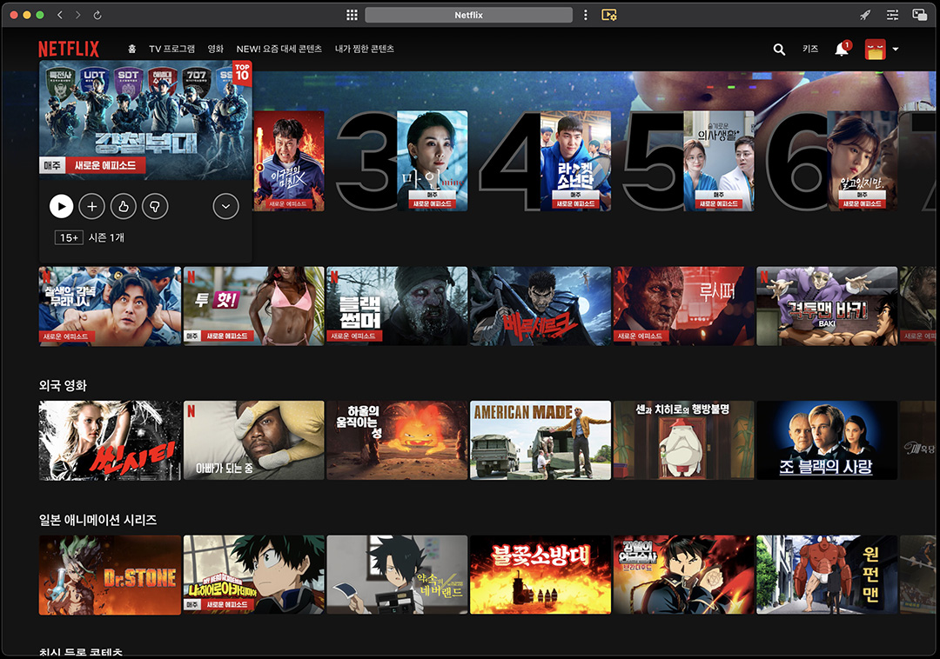Open the 이구역의 미친X poster
The width and height of the screenshot is (940, 659).
coord(289,161)
